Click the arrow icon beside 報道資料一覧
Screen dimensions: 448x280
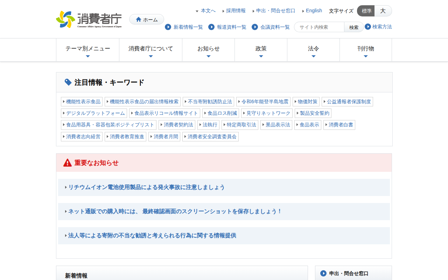211,27
